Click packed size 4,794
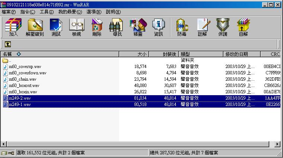Image resolution: width=283 pixels, height=158 pixels. coord(171,73)
